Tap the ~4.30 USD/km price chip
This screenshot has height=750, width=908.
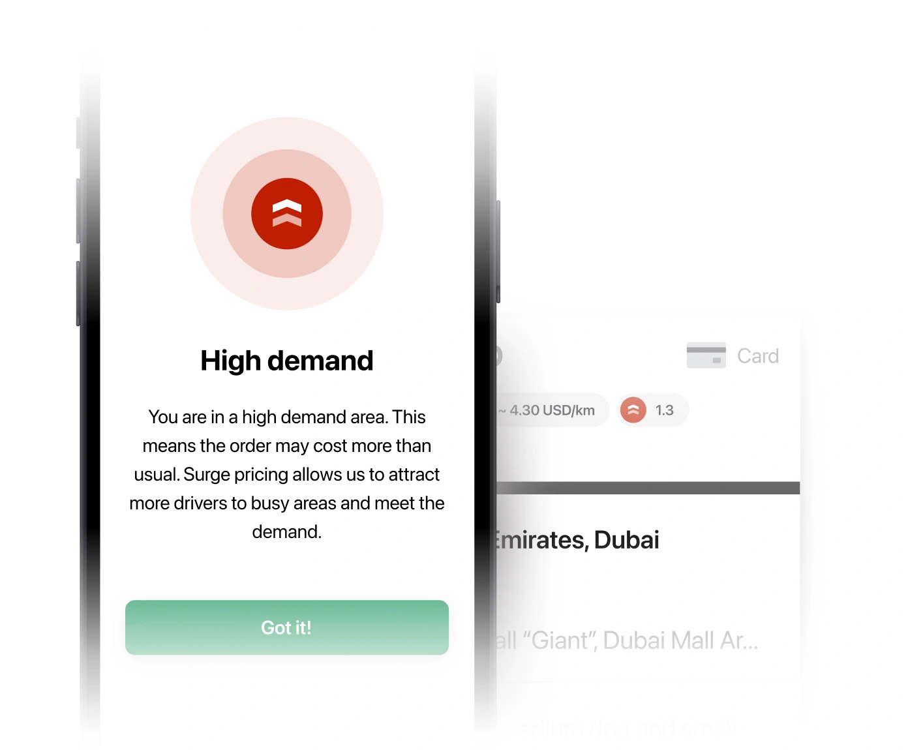coord(552,410)
